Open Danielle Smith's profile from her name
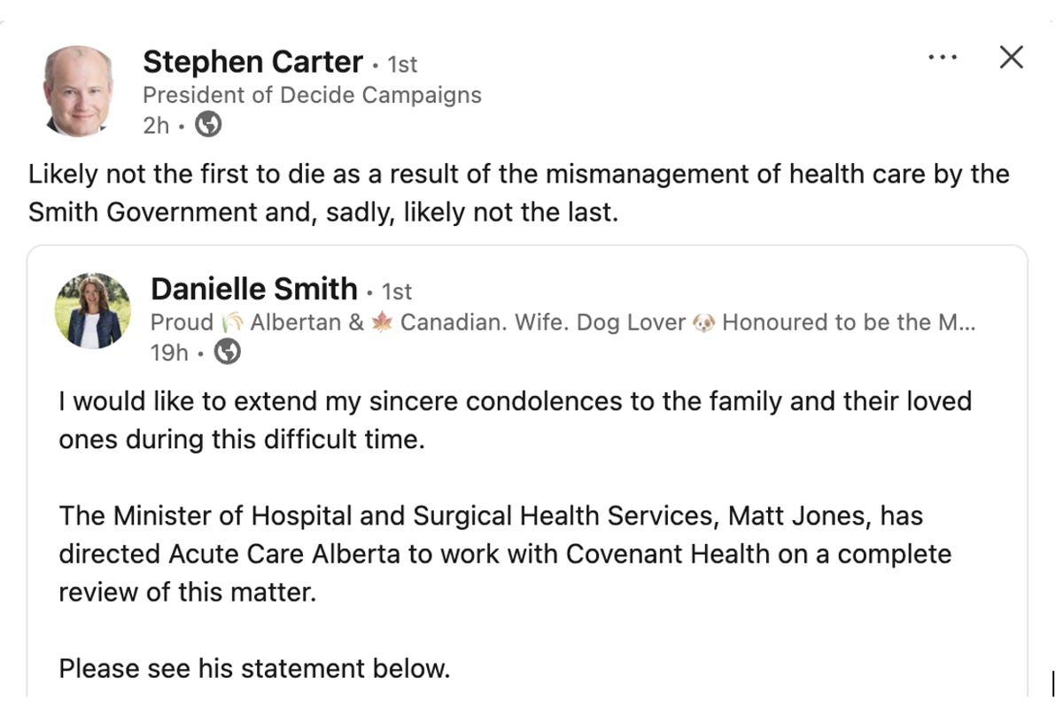The height and width of the screenshot is (714, 1063). (254, 289)
